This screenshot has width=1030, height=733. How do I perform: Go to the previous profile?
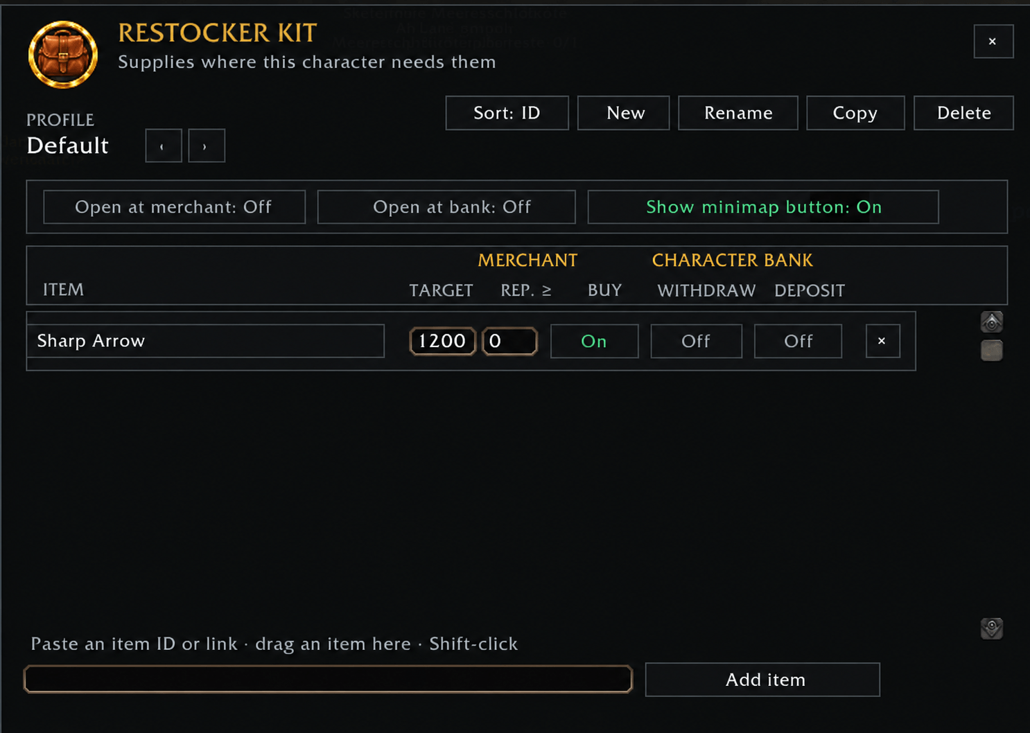tap(164, 145)
